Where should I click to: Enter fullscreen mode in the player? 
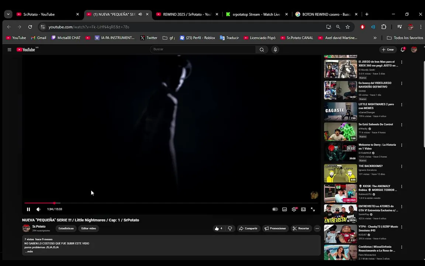click(313, 209)
